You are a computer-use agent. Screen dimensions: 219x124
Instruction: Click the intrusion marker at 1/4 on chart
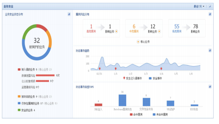pos(161,69)
